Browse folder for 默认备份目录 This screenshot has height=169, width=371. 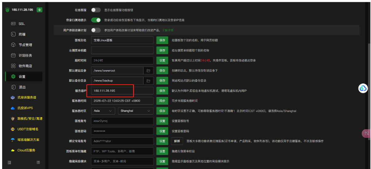(x=148, y=81)
